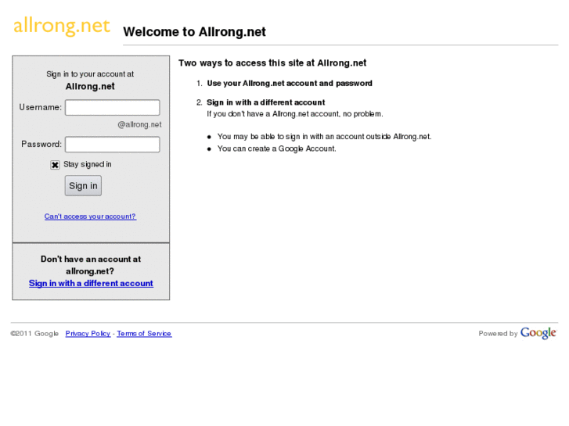569x426 pixels.
Task: Focus the Password input field
Action: point(113,145)
